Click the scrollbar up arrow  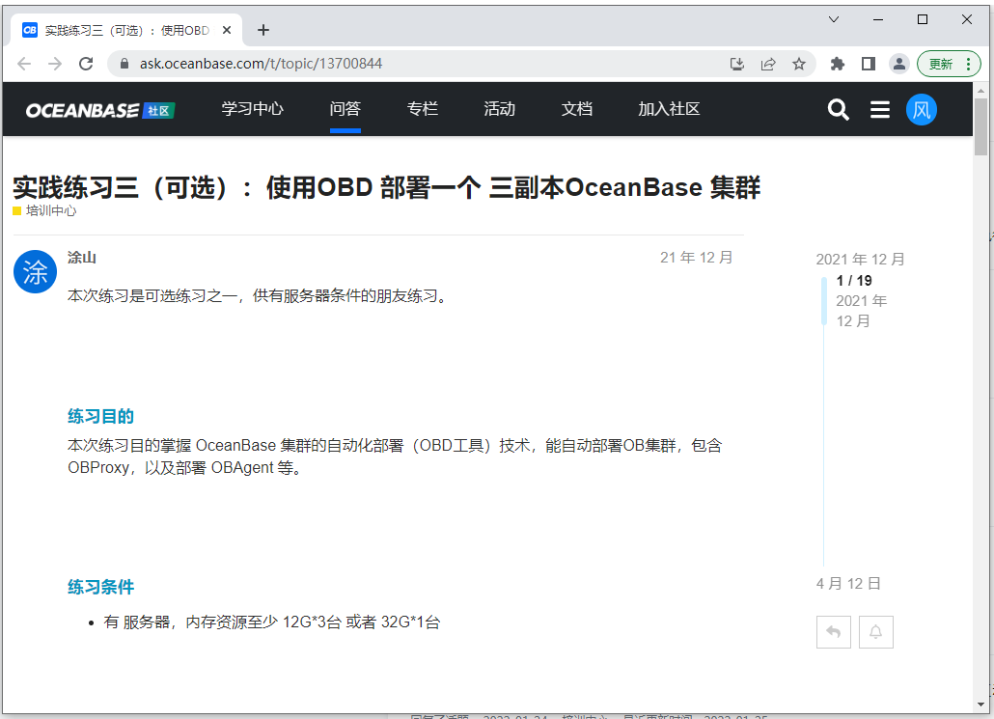coord(980,90)
